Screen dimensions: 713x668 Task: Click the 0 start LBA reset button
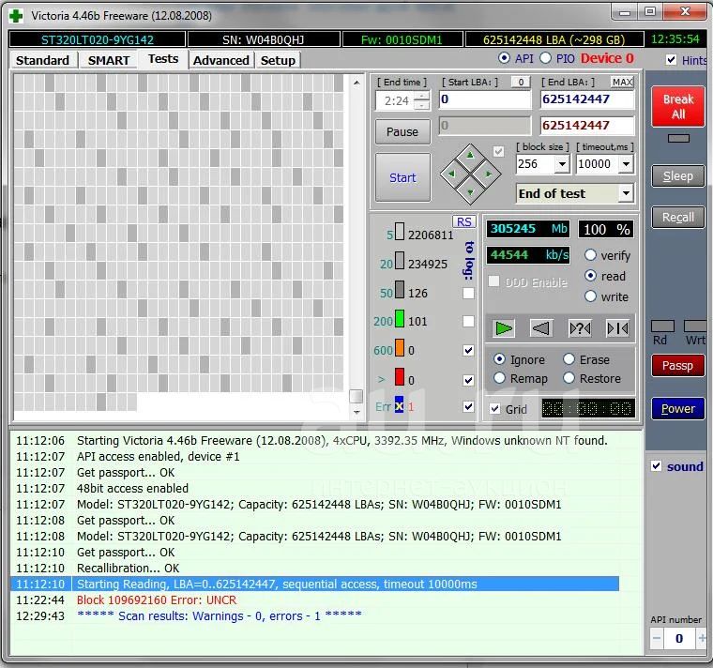[521, 83]
